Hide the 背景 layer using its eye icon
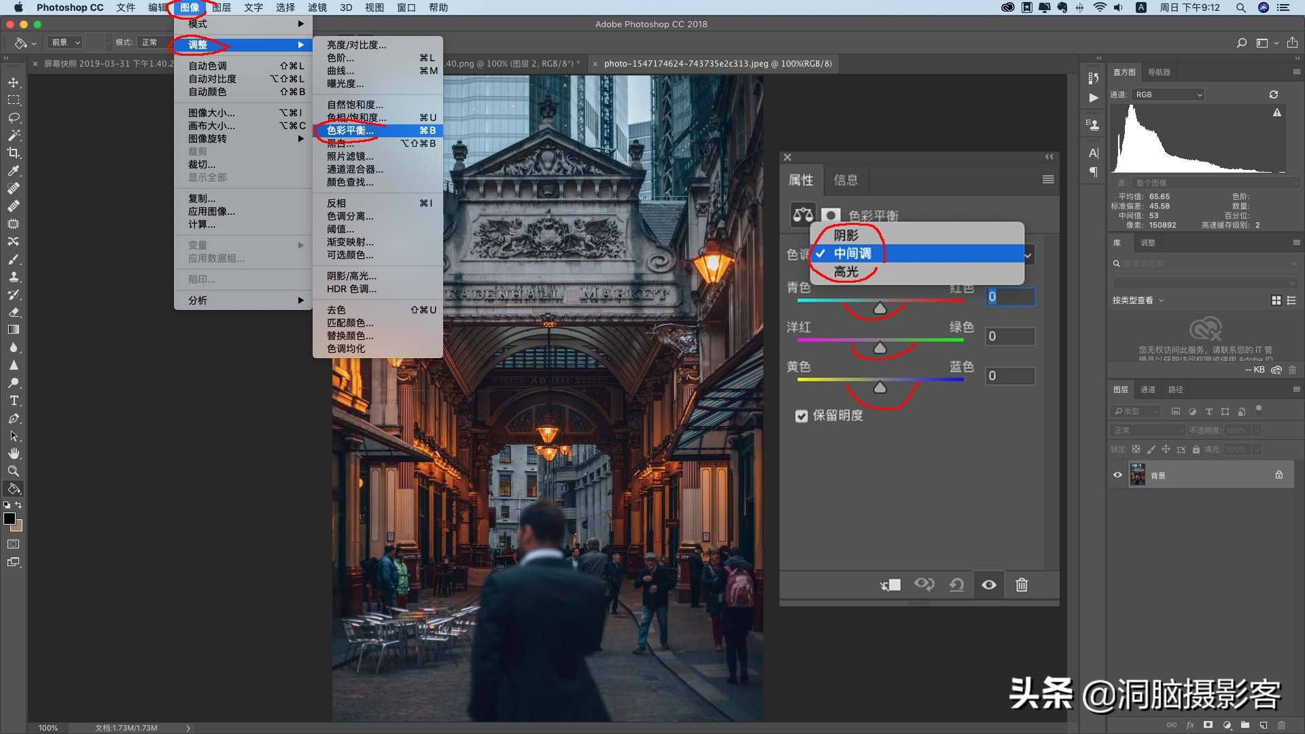 1117,475
